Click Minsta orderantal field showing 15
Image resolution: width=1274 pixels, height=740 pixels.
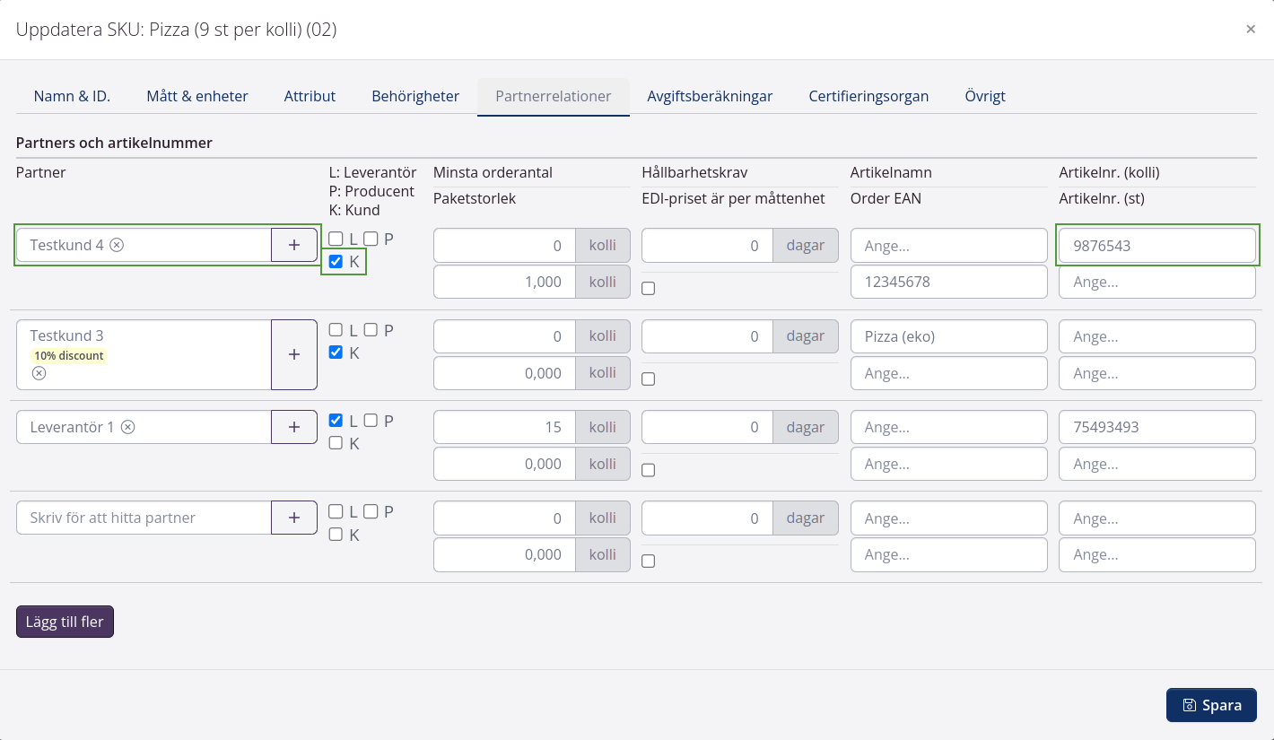[504, 427]
